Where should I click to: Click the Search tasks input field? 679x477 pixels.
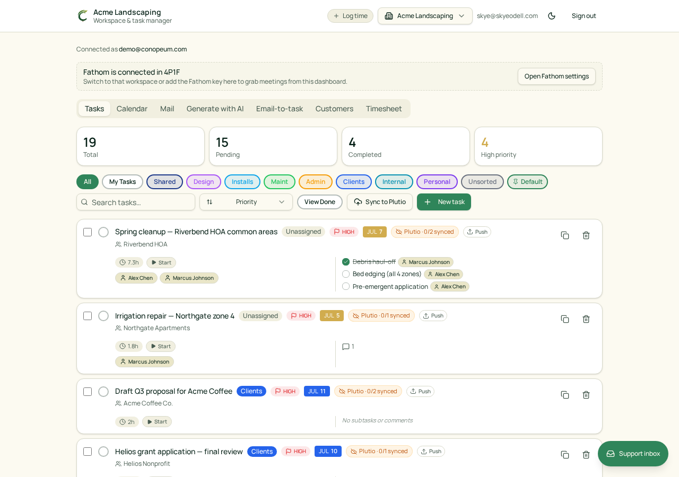[136, 202]
